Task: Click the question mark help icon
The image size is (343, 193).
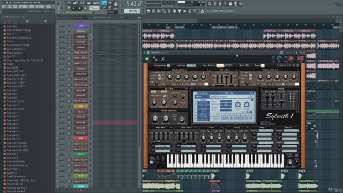Action: point(225,4)
